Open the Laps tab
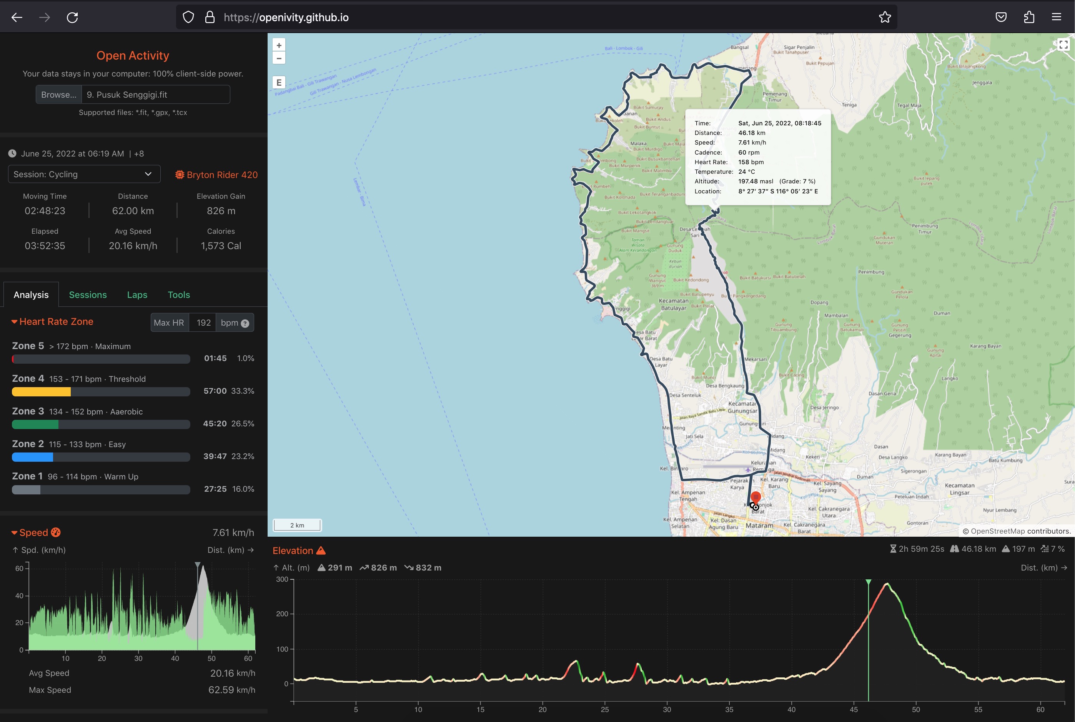 click(137, 295)
